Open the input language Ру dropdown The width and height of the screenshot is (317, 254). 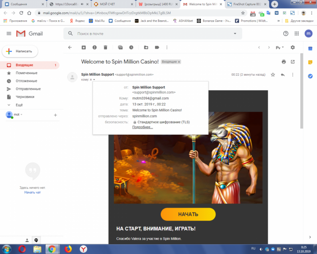click(280, 47)
